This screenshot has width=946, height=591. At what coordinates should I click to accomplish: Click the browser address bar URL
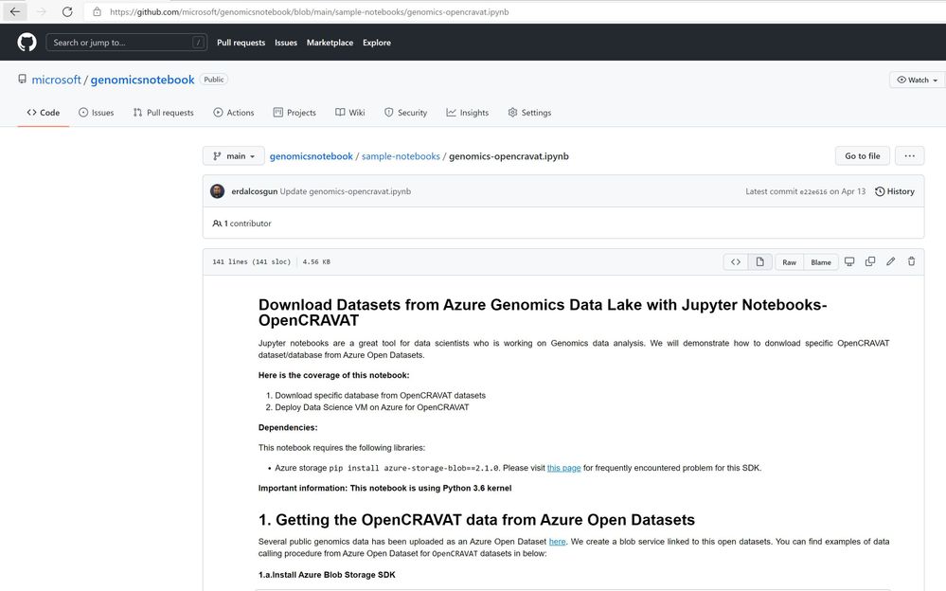coord(309,11)
